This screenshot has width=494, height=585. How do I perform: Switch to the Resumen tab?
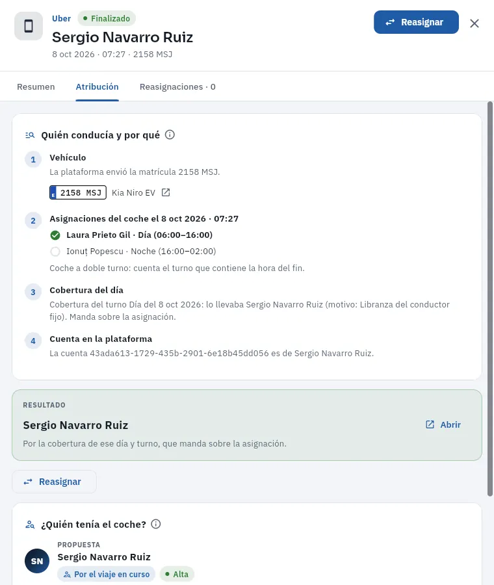pos(36,87)
